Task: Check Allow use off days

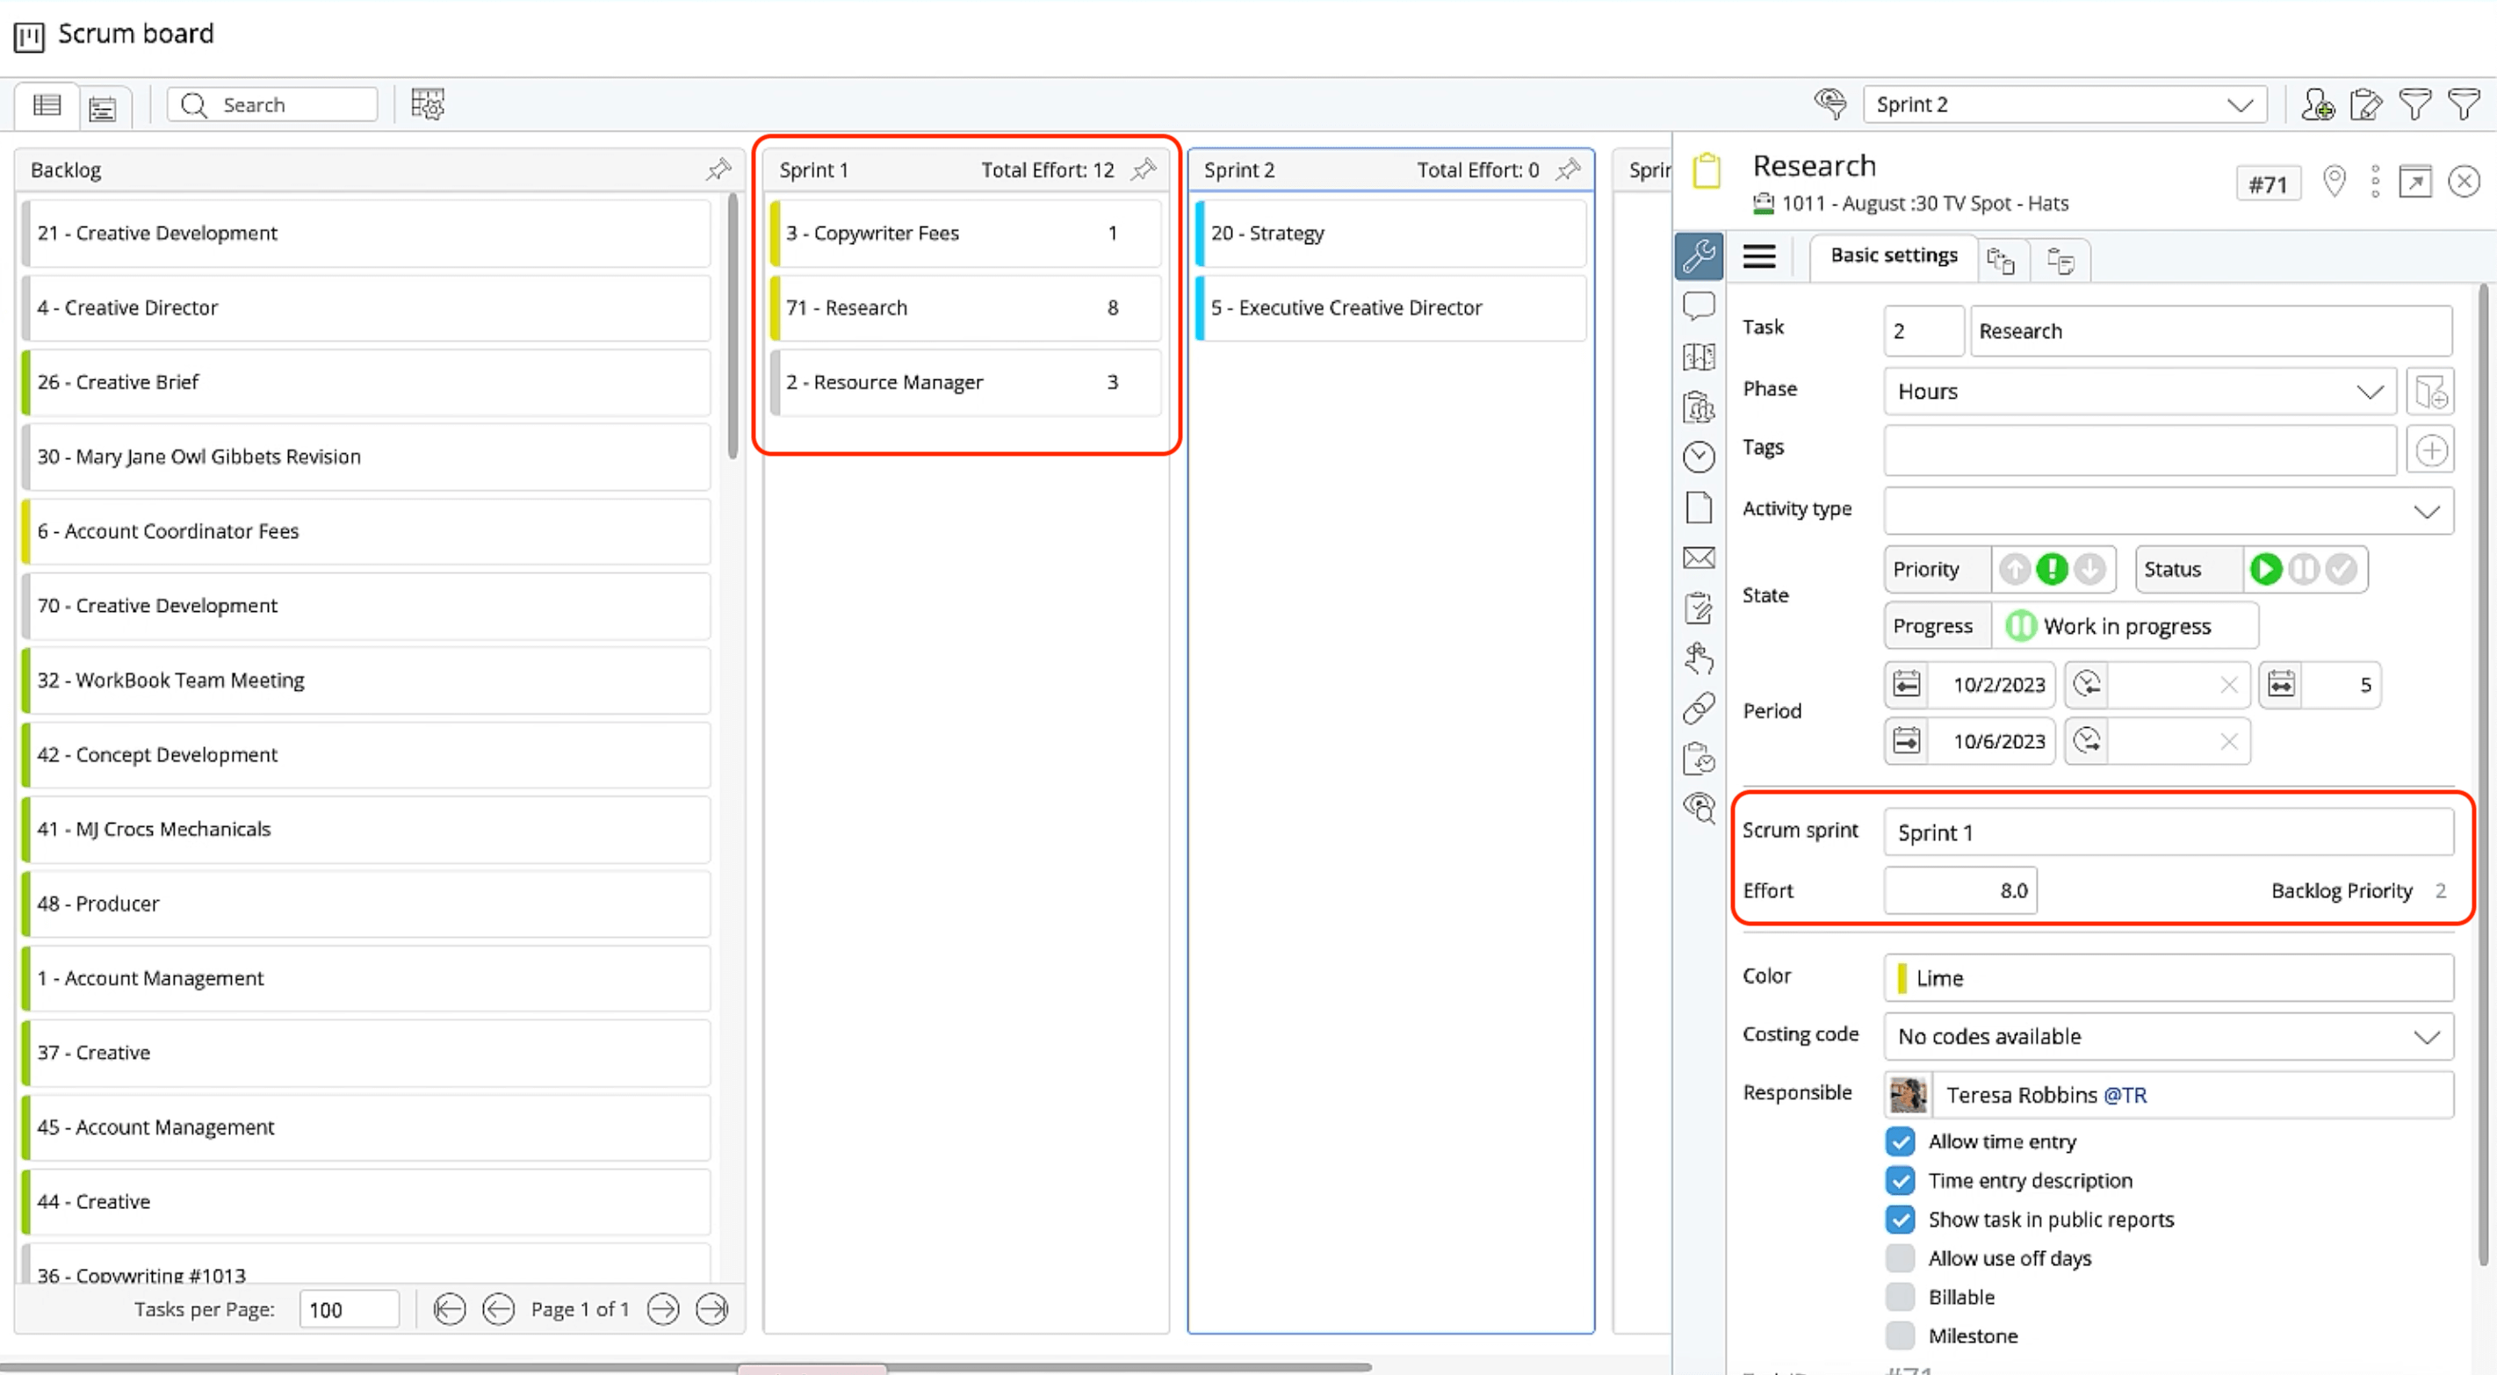Action: click(x=1901, y=1257)
